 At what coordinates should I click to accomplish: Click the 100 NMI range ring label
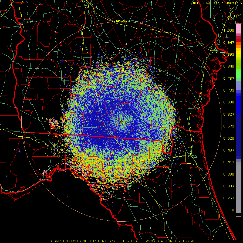[x=121, y=21]
